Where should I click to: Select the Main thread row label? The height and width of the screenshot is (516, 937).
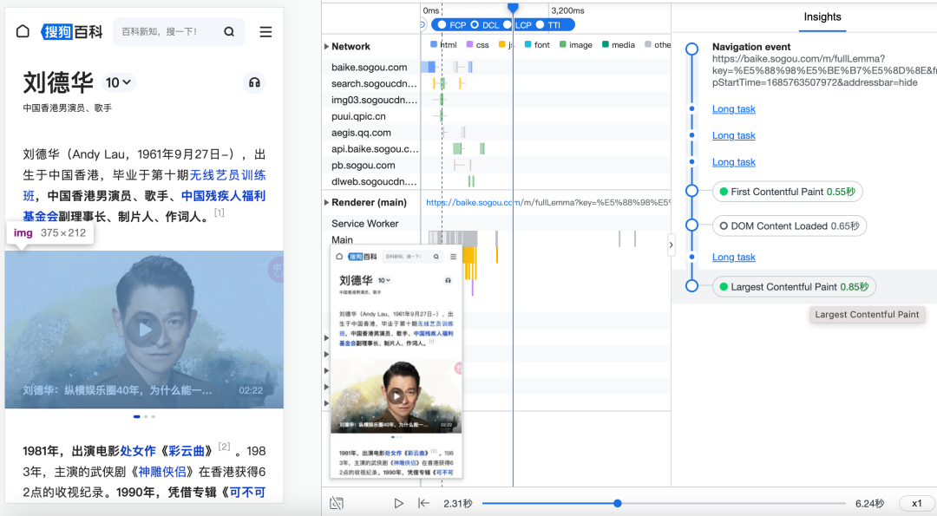click(343, 239)
